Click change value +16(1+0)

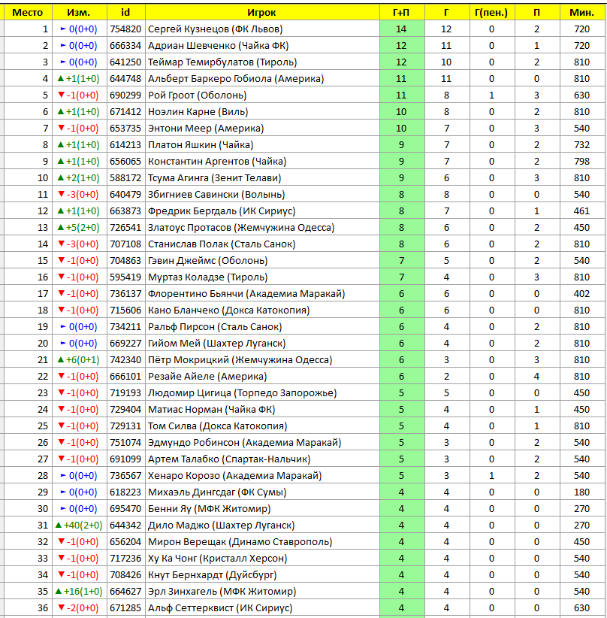click(79, 592)
